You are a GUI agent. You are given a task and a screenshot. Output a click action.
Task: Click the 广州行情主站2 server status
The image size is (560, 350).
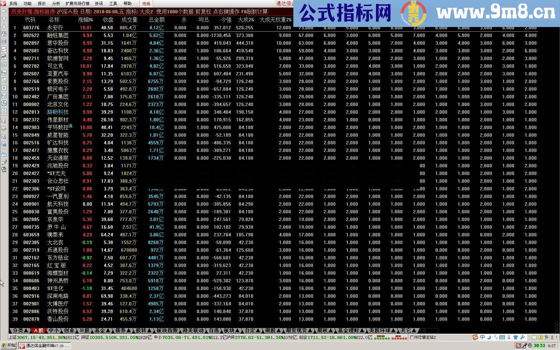coord(423,337)
